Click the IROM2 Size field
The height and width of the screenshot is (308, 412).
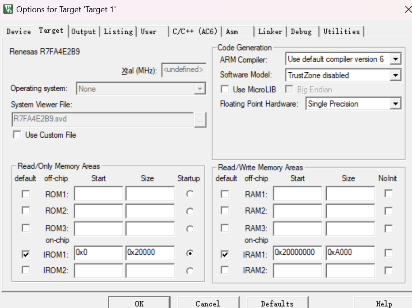click(150, 271)
